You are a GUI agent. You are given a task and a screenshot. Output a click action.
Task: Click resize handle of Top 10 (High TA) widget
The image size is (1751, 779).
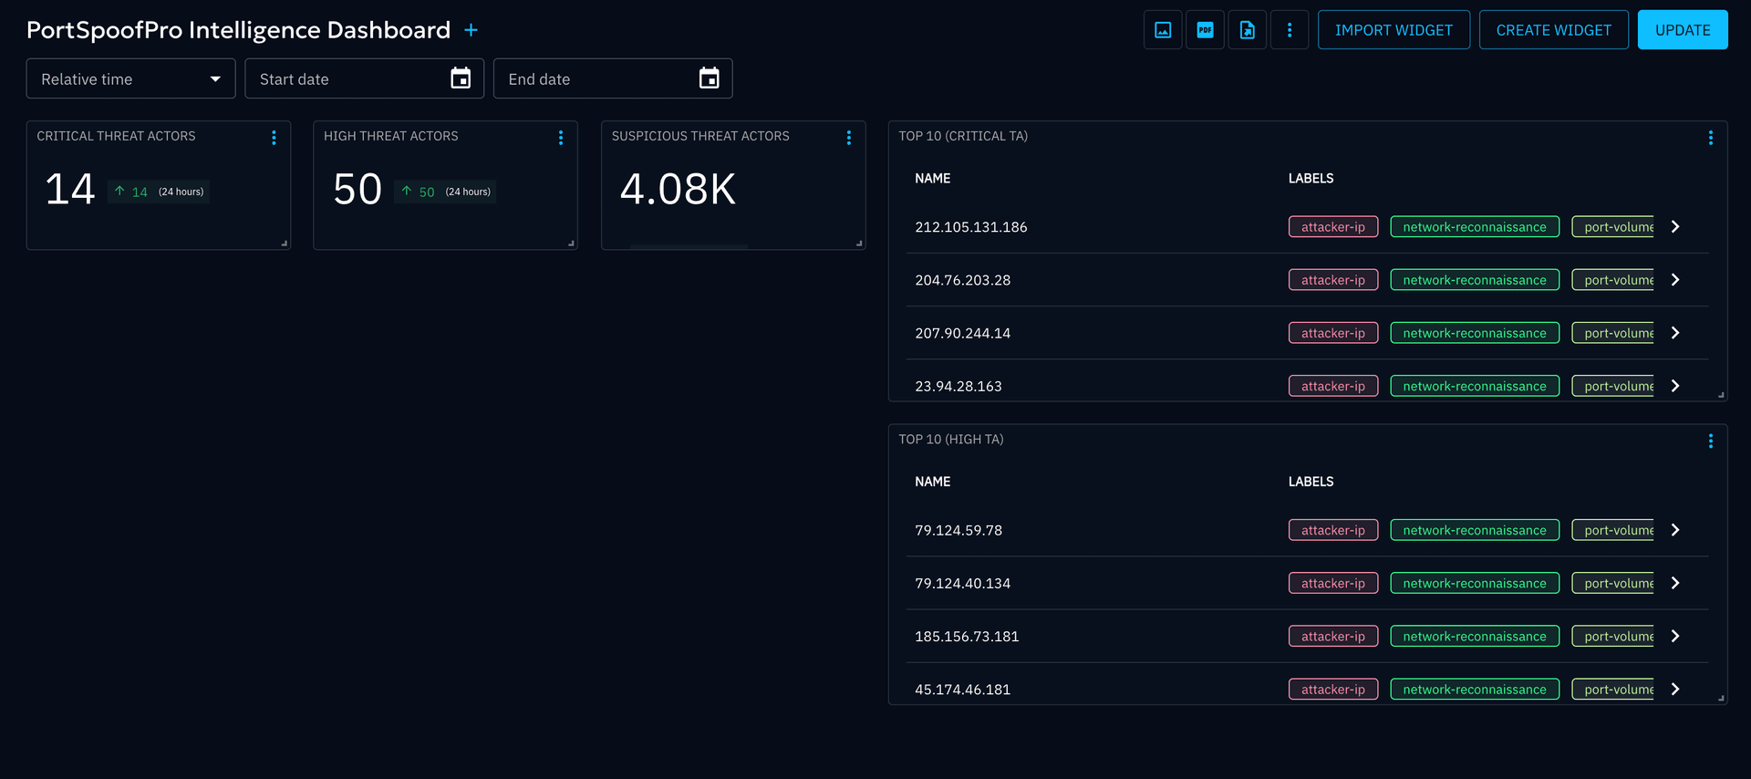point(1721,698)
